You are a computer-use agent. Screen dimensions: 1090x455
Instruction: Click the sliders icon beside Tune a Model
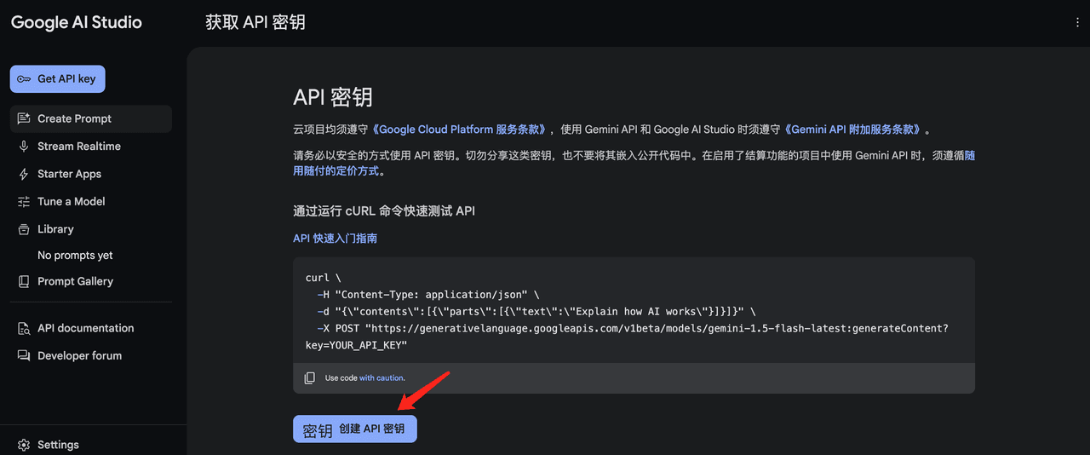tap(24, 201)
